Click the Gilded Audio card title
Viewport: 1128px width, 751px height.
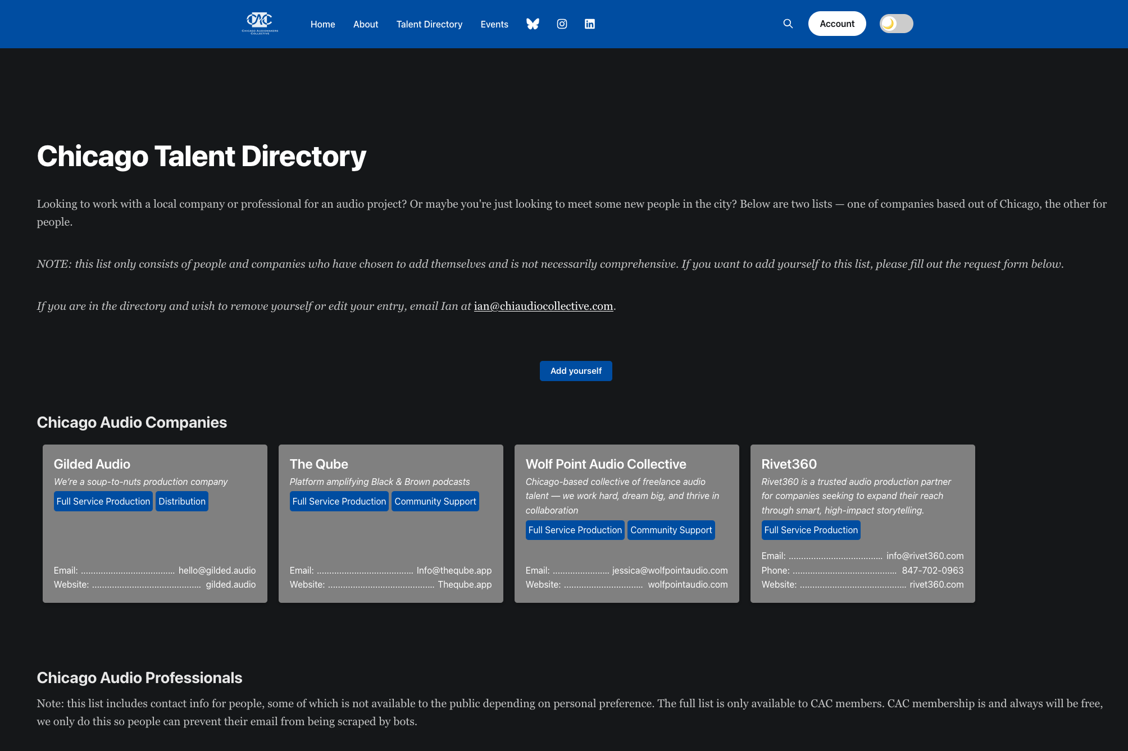point(92,464)
